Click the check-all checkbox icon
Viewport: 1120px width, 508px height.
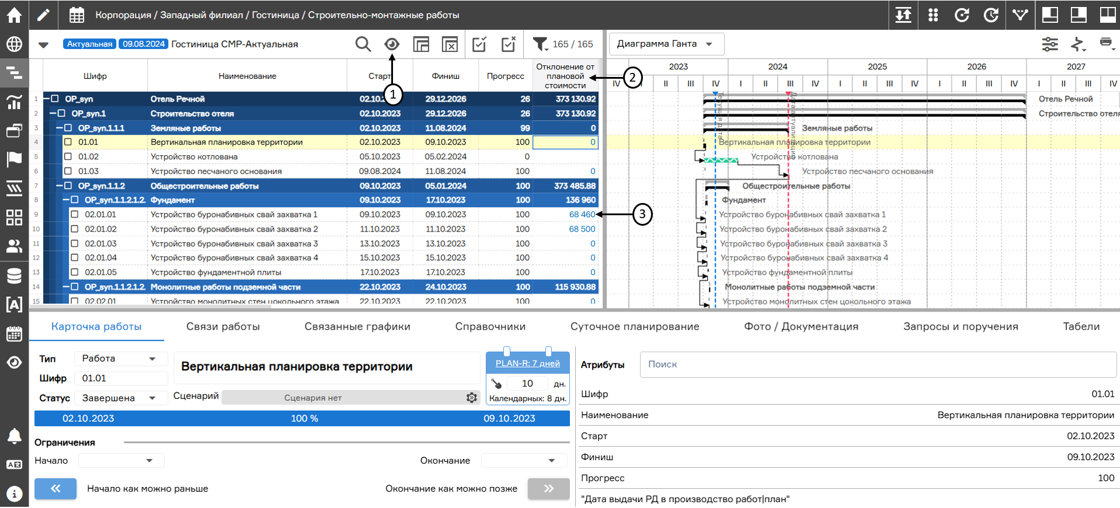pos(479,44)
